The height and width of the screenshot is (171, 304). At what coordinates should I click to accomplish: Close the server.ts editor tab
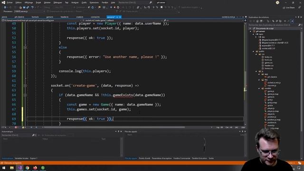(120, 17)
